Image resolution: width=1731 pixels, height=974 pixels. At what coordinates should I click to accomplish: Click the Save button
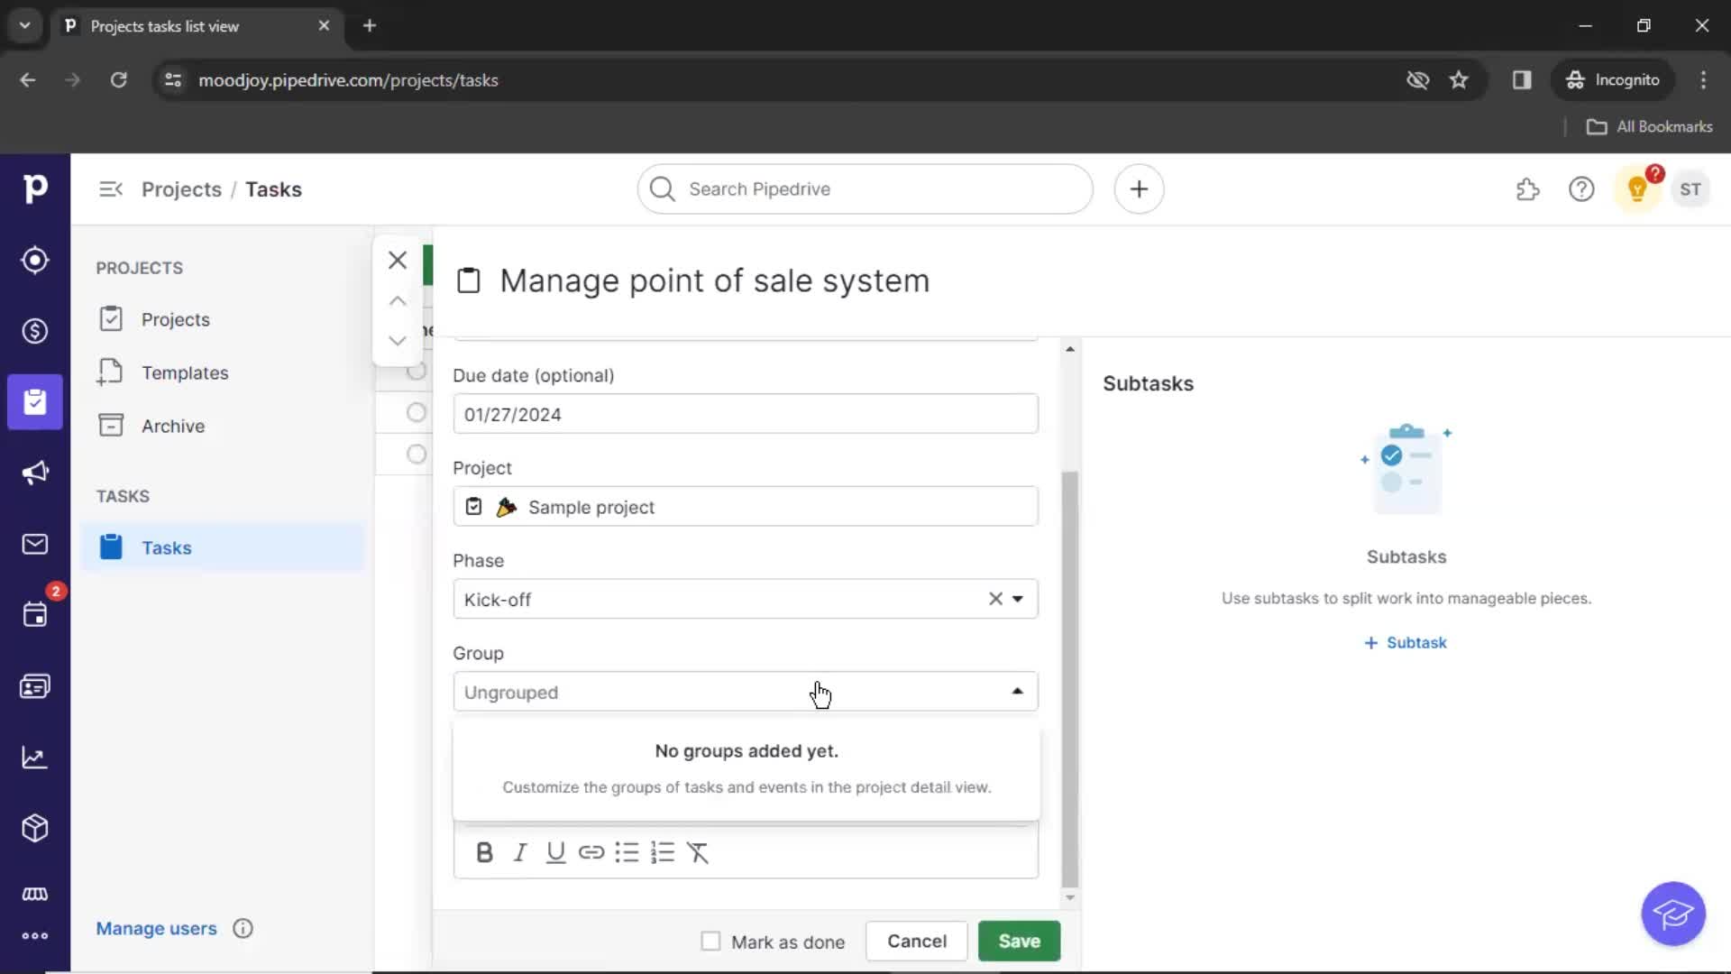(x=1019, y=941)
